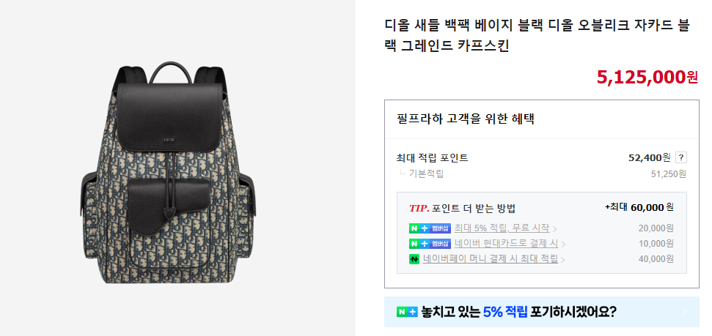Open the 네이버페이 머니 결제 시 최대 적립 link
712x336 pixels.
point(491,259)
